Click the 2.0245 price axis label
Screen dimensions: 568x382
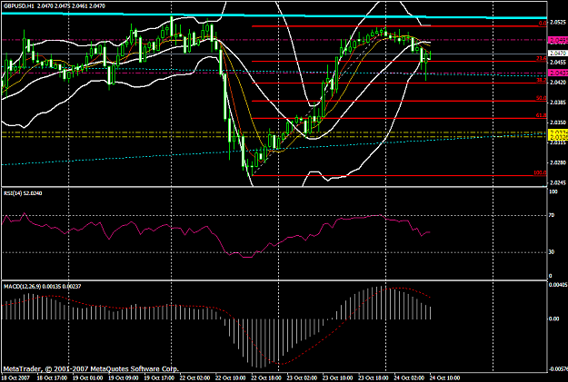558,182
